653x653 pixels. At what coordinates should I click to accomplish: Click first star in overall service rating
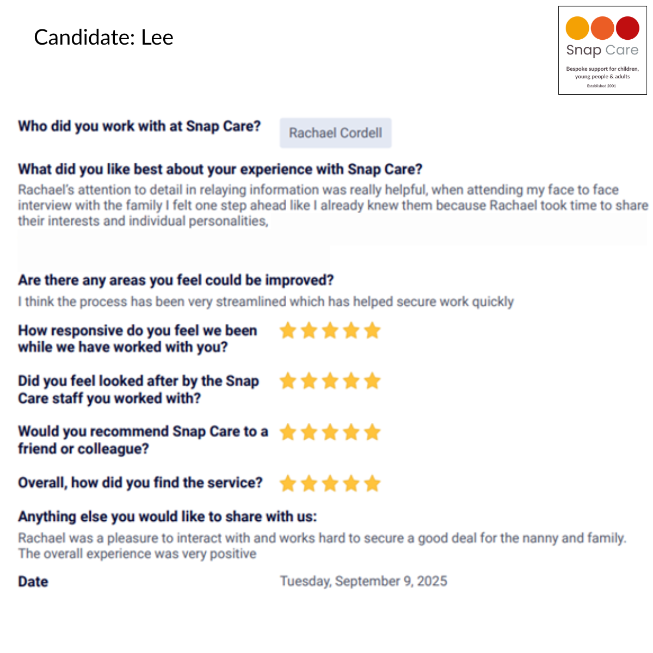coord(288,483)
